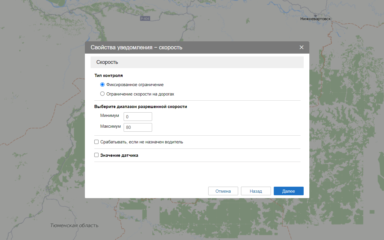Select the Фиксированное ограничение radio option
This screenshot has width=384, height=240.
tap(103, 85)
